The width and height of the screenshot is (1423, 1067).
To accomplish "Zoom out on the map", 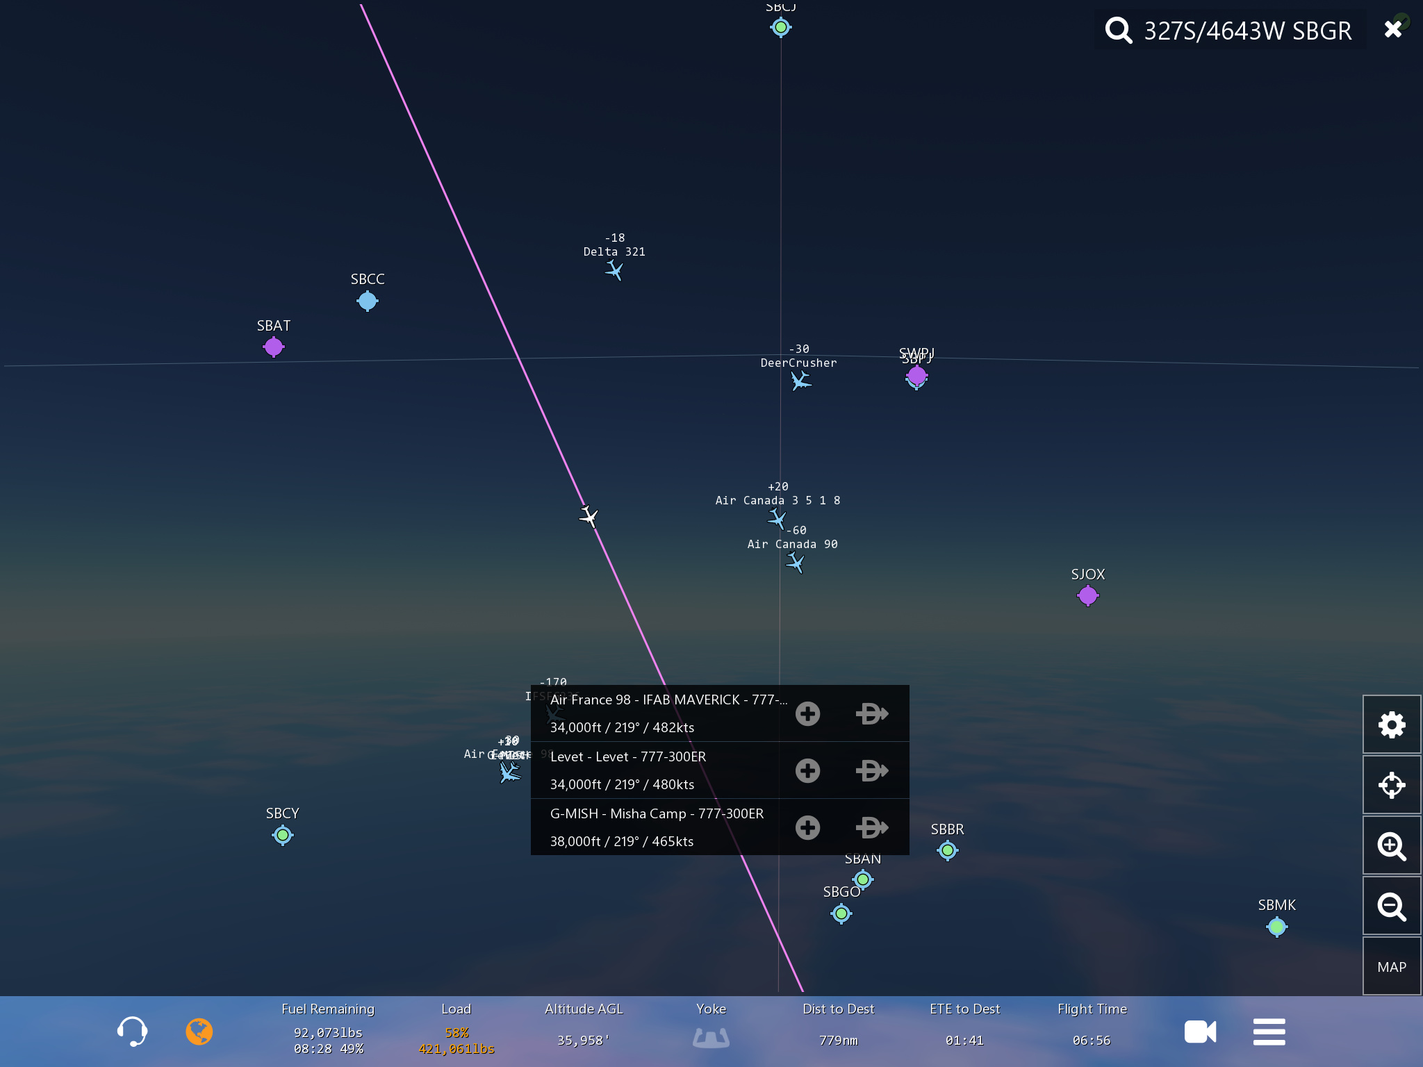I will (1391, 906).
